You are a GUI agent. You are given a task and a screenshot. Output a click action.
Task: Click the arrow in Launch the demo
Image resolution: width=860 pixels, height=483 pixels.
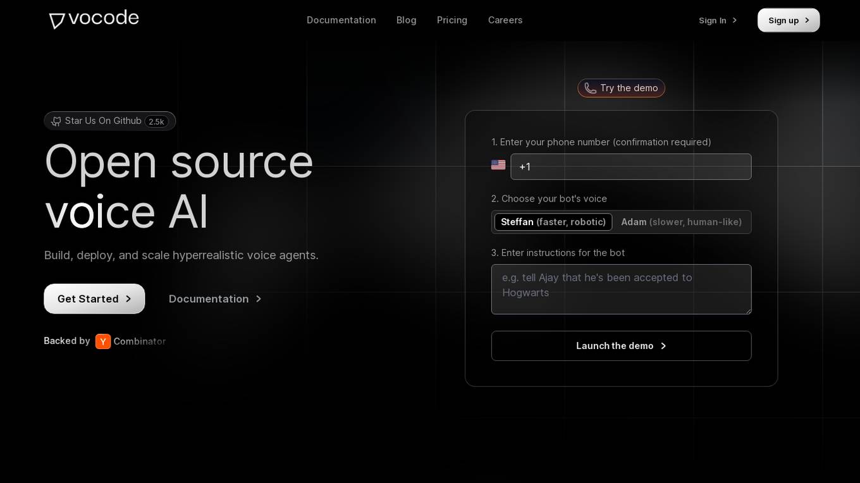[663, 346]
